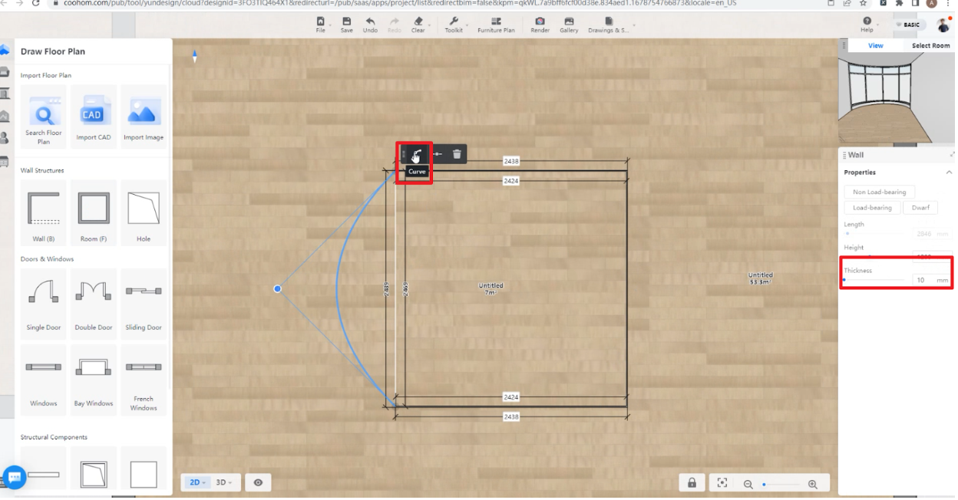The width and height of the screenshot is (958, 500).
Task: Click the fit-to-screen icon
Action: pyautogui.click(x=722, y=483)
